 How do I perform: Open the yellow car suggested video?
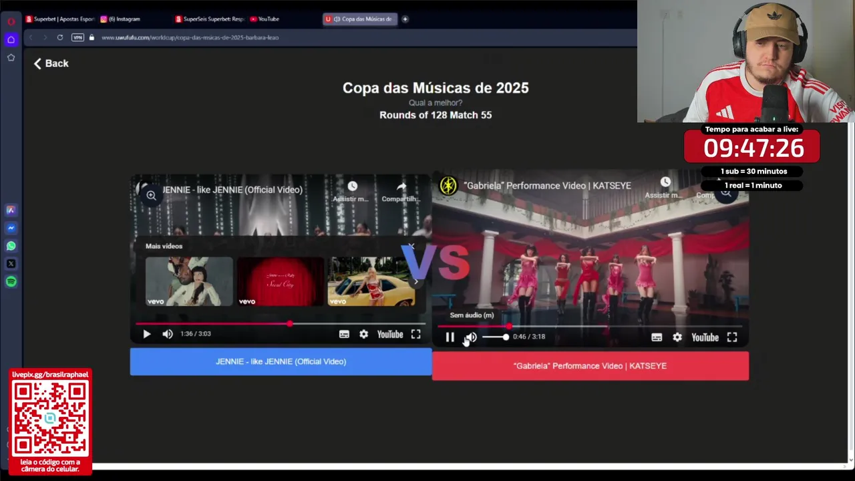click(x=371, y=281)
